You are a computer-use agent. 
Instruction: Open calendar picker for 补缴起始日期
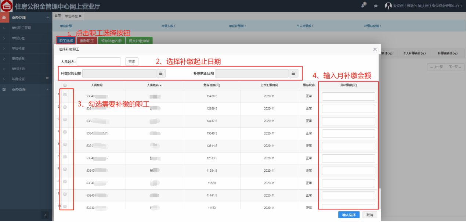coord(161,74)
